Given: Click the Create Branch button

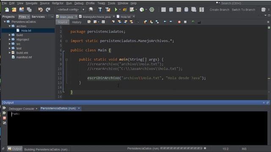Looking at the screenshot, I should pos(219,10).
